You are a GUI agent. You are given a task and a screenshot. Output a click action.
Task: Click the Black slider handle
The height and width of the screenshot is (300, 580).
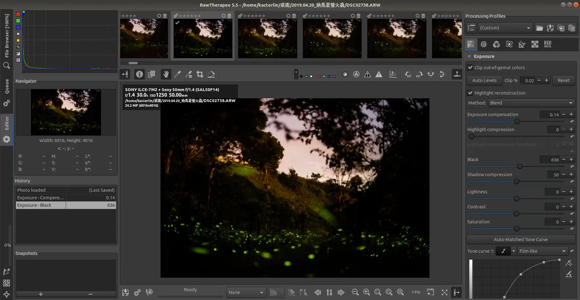(x=519, y=166)
